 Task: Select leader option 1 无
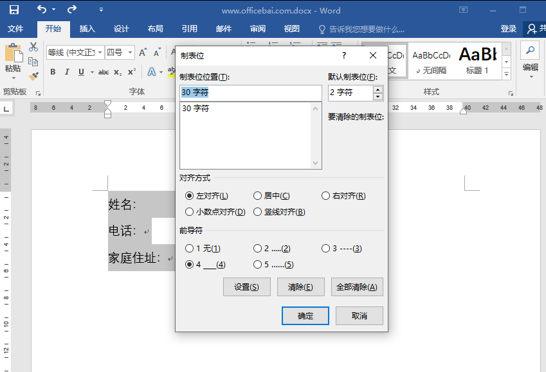click(x=189, y=249)
